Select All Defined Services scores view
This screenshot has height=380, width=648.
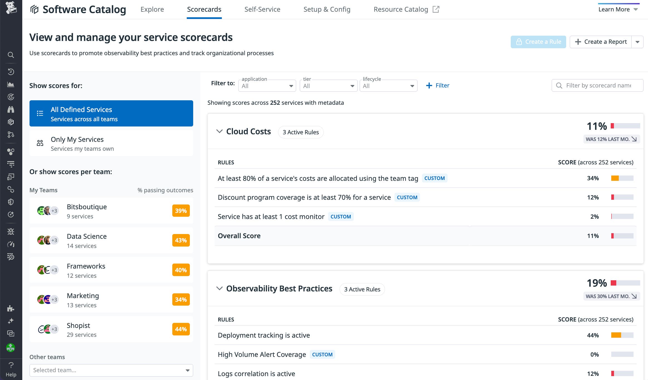point(111,113)
